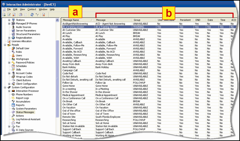The image size is (240, 141).
Task: Click the Audio Sources microphone icon
Action: coord(13,27)
